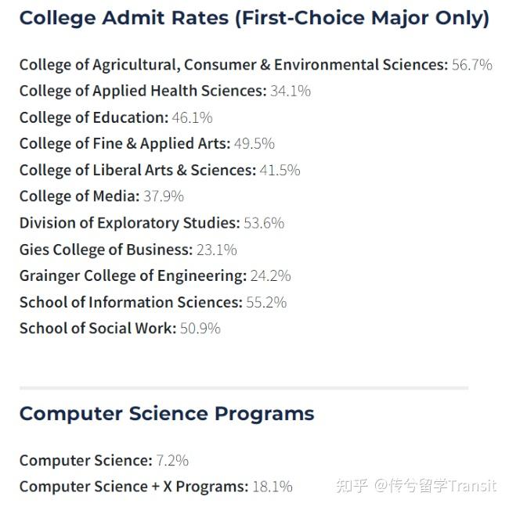
Task: Click School of Information Sciences label
Action: click(x=131, y=302)
